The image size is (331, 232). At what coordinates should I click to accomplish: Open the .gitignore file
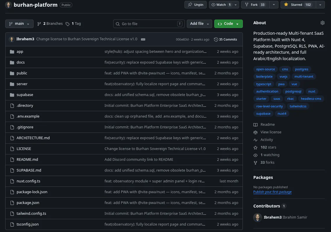(25, 127)
